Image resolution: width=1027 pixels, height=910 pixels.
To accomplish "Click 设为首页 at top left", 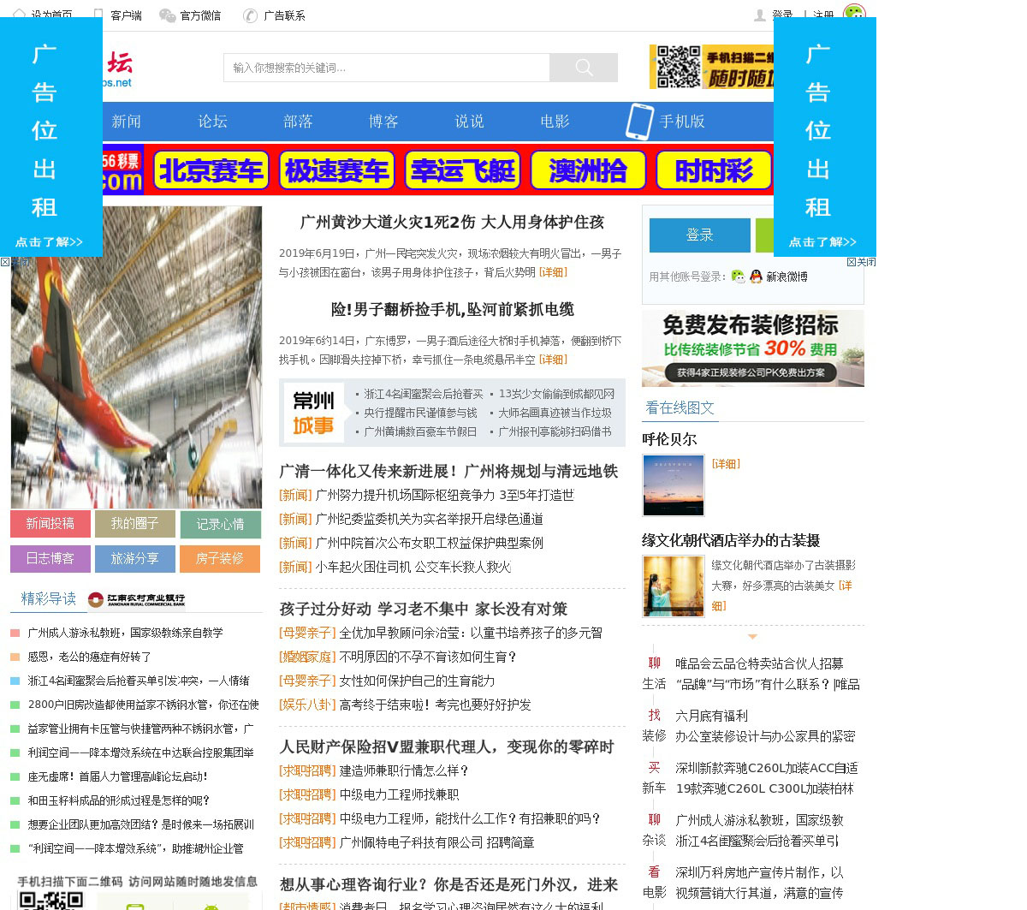I will 51,15.
